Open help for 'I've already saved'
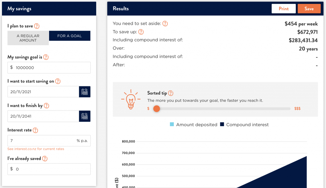The image size is (326, 188). click(x=45, y=158)
